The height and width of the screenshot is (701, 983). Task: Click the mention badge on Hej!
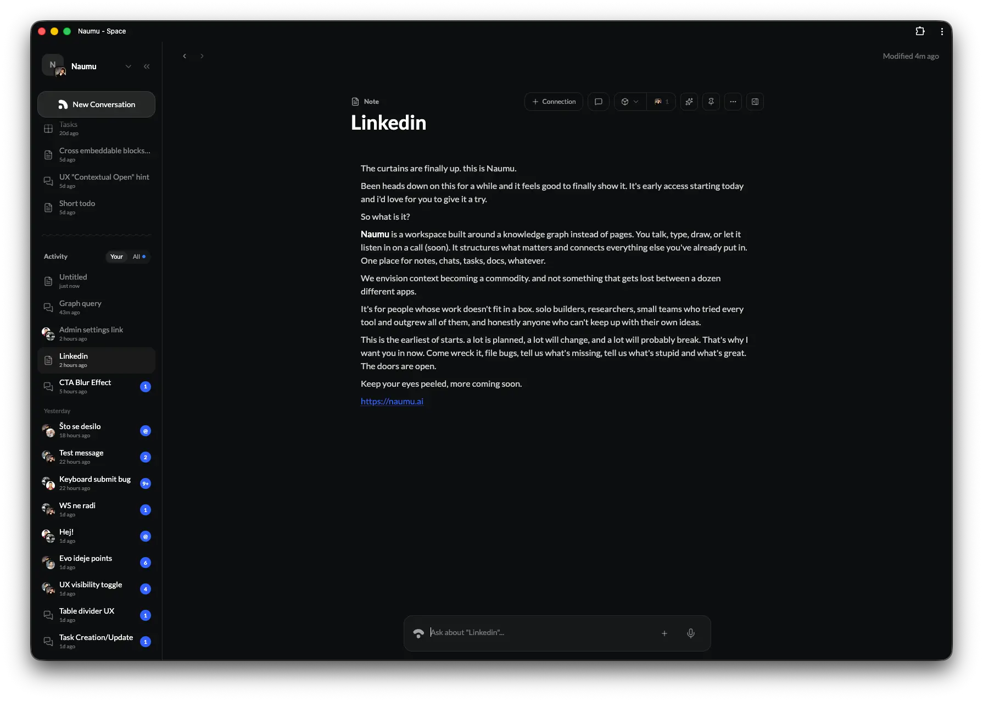[x=146, y=536]
